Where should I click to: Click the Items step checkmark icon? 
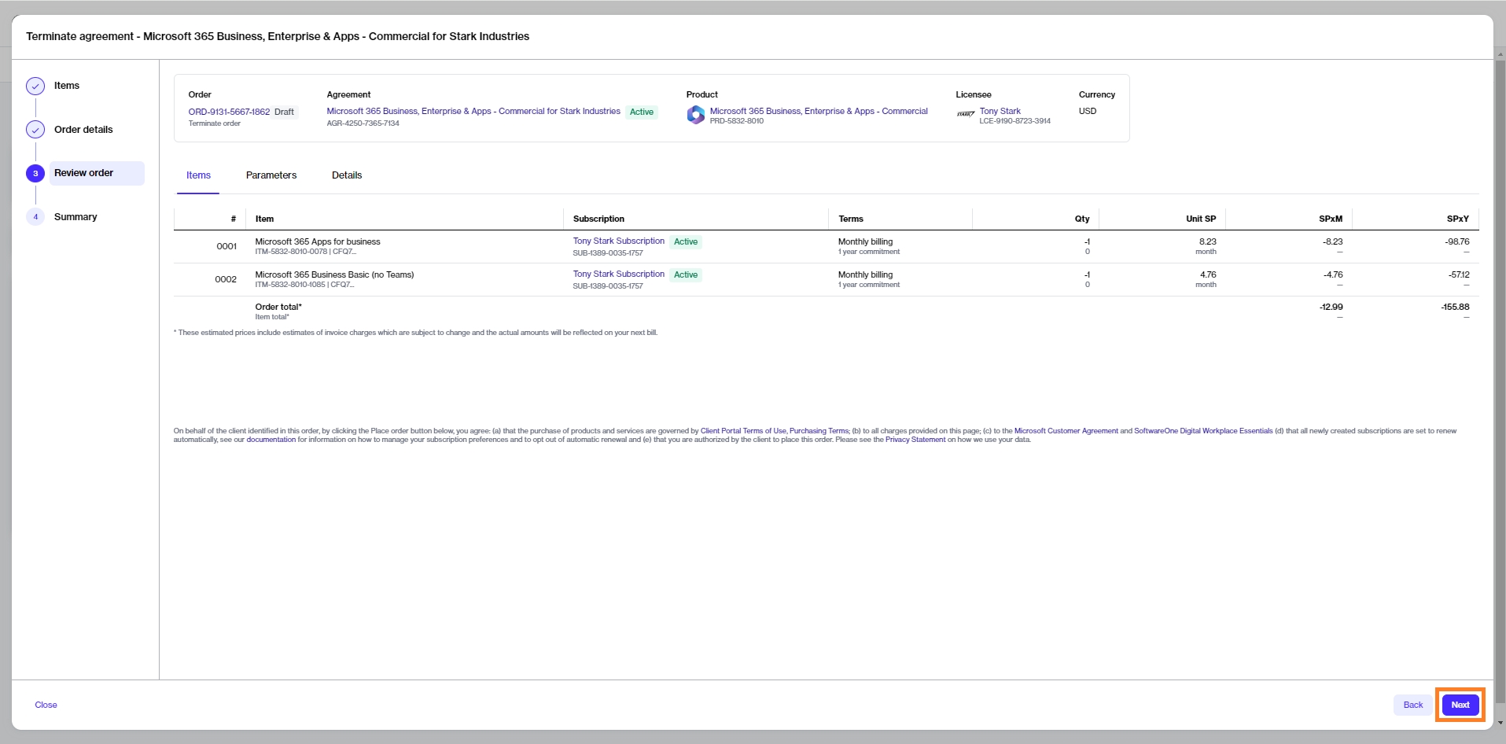[x=35, y=86]
